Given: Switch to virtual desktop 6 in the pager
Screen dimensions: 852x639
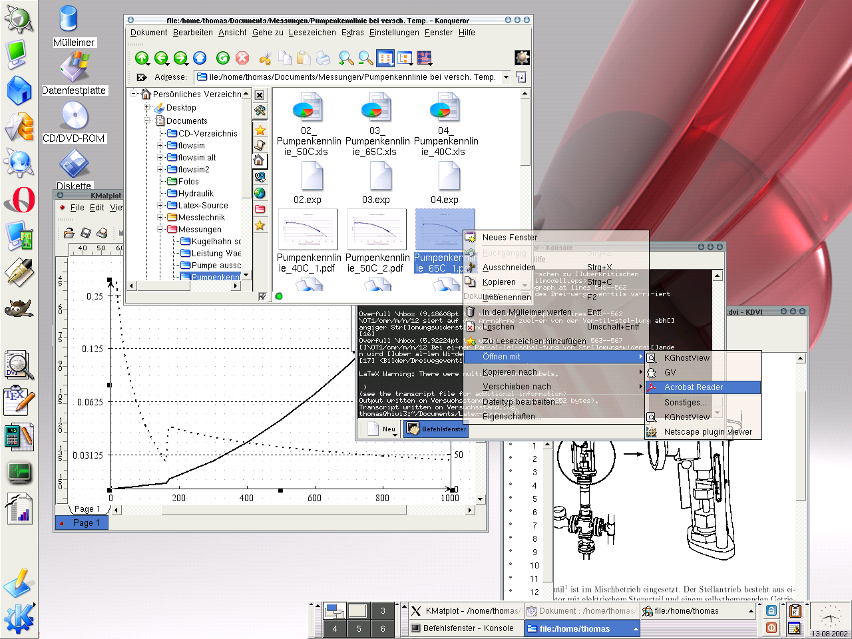Looking at the screenshot, I should (383, 628).
